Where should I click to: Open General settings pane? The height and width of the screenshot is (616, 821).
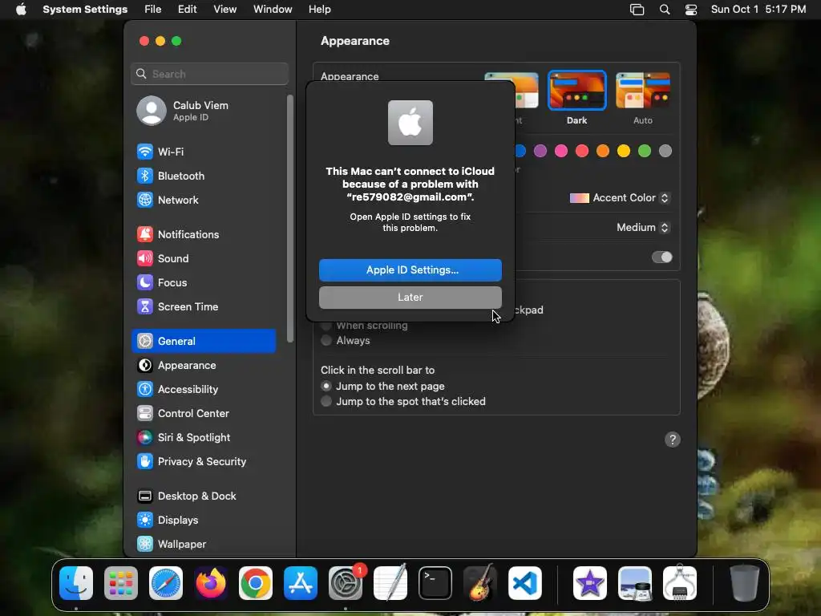pos(203,342)
